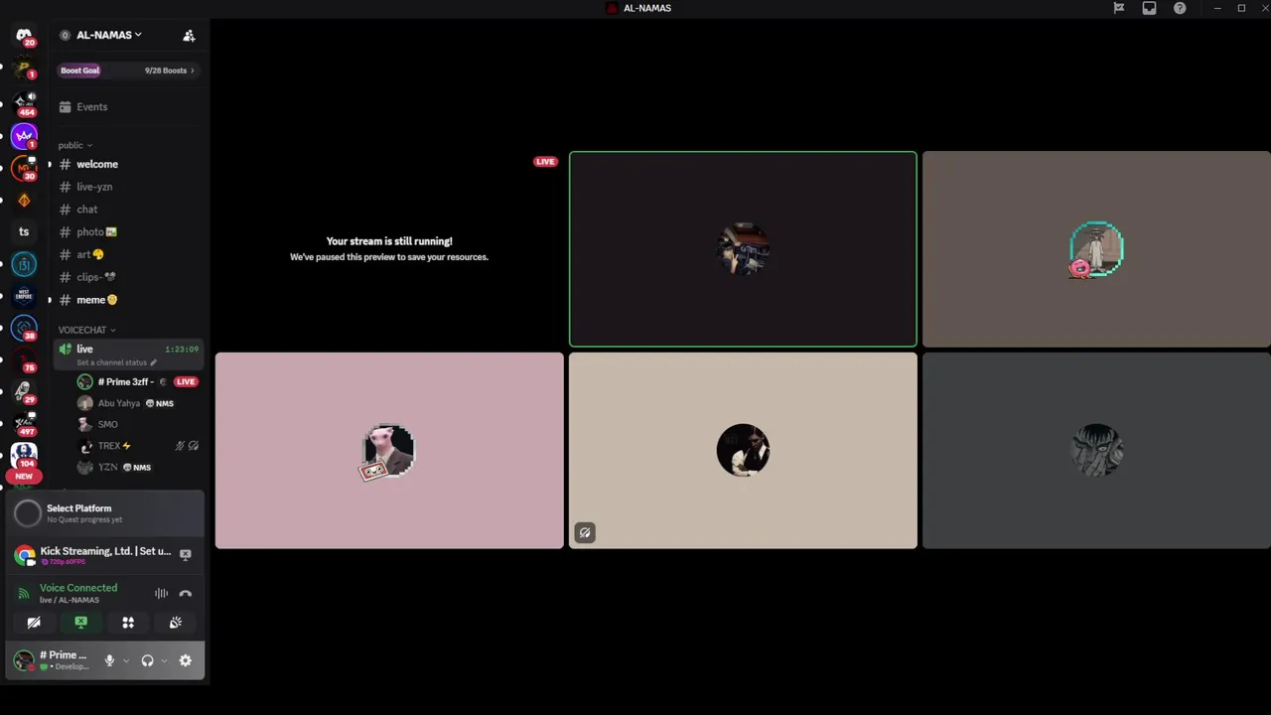Open the Help question mark icon
The height and width of the screenshot is (715, 1271).
click(x=1180, y=8)
